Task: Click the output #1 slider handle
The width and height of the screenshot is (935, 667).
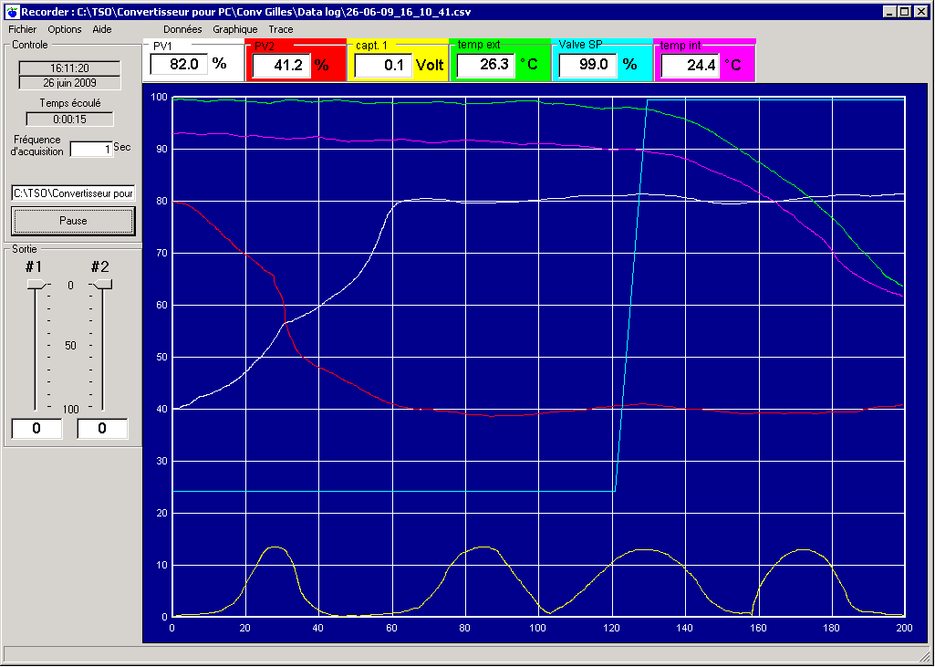Action: [37, 285]
